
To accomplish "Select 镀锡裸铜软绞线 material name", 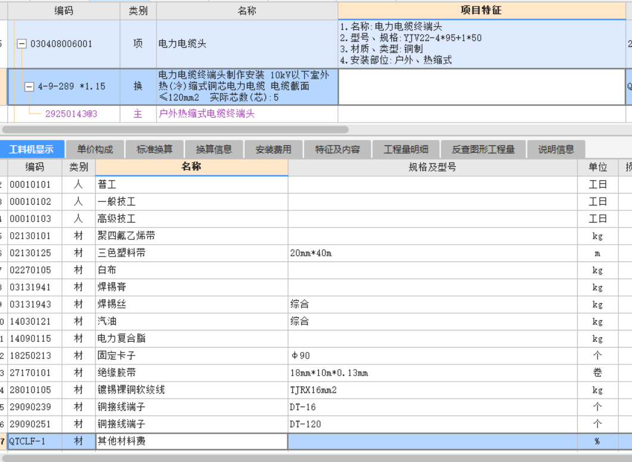I will 192,390.
